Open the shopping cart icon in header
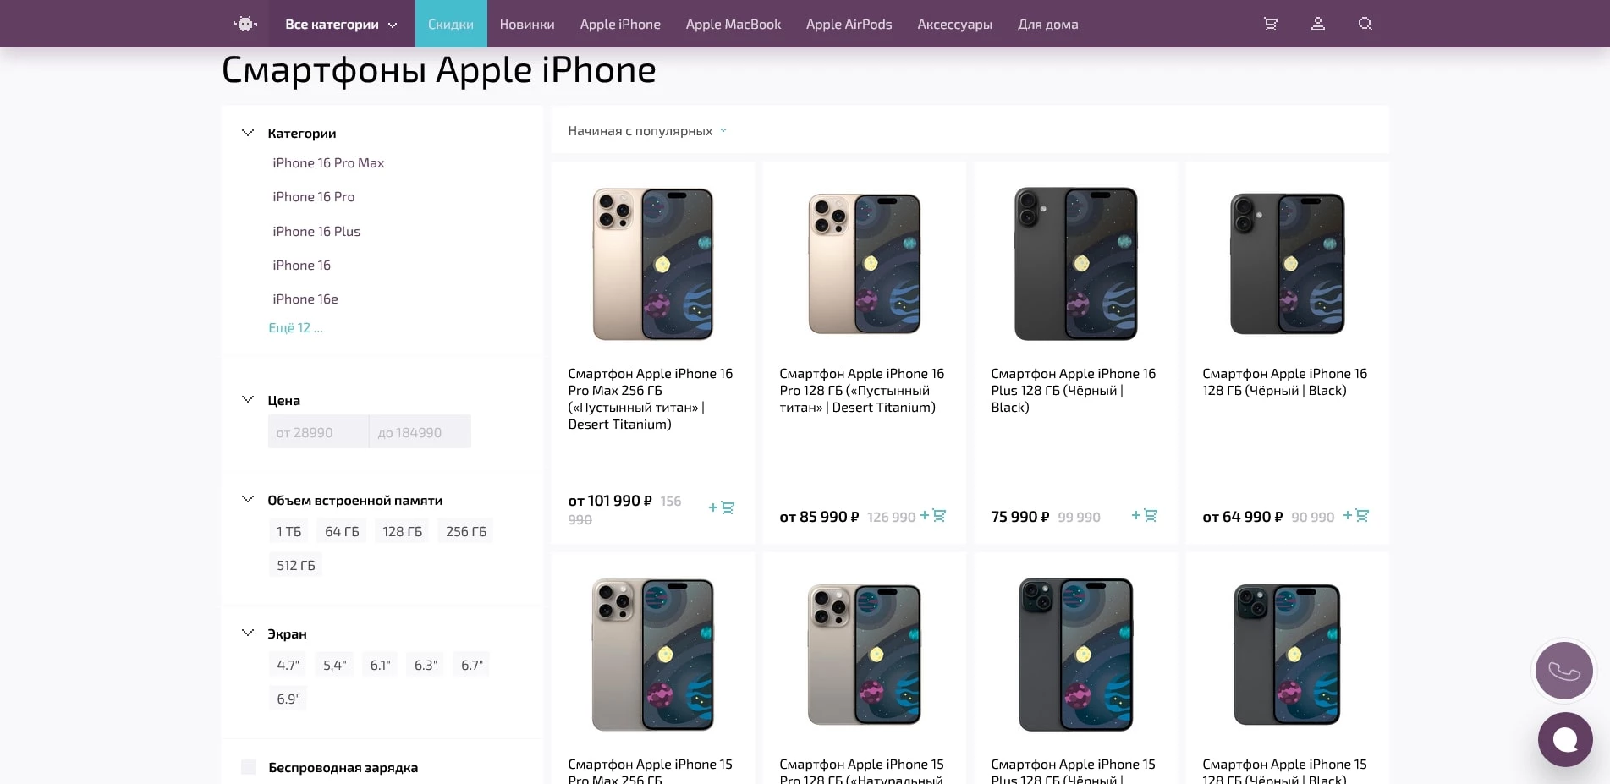The height and width of the screenshot is (784, 1610). [1270, 25]
